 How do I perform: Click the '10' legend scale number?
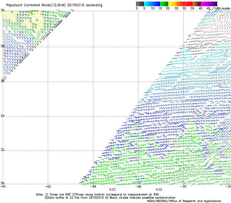[x=153, y=8]
